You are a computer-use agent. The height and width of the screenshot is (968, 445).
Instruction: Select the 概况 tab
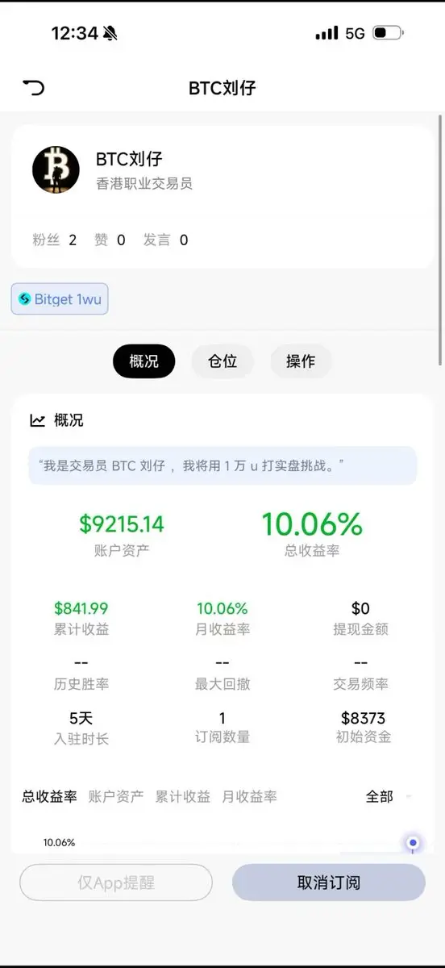[143, 361]
